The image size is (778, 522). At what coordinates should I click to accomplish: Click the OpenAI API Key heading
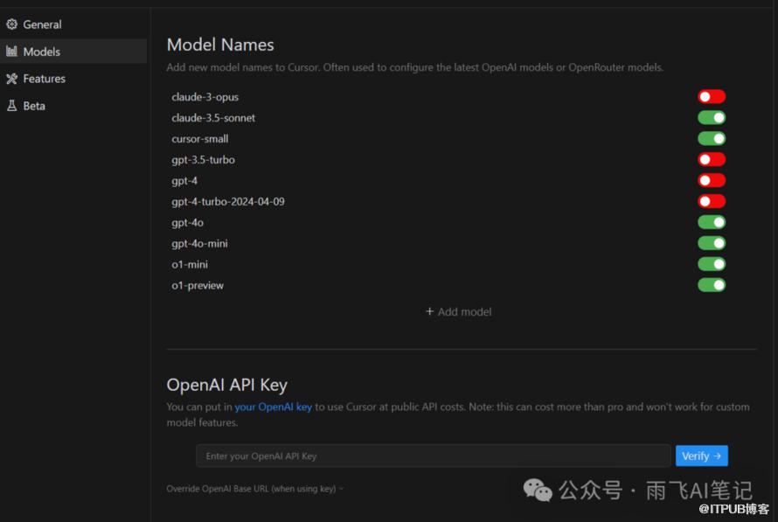[x=226, y=385]
